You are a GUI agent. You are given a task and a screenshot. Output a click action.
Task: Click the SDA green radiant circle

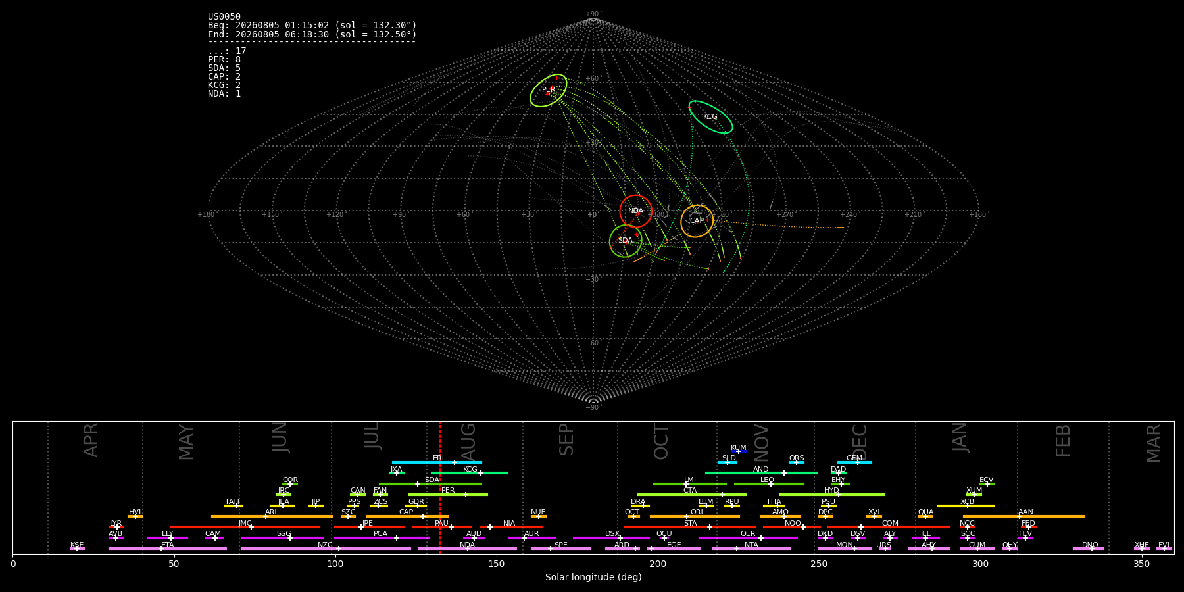626,241
